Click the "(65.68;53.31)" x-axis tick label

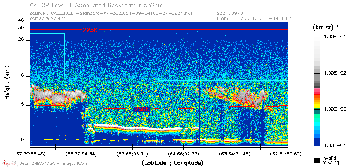[132, 153]
